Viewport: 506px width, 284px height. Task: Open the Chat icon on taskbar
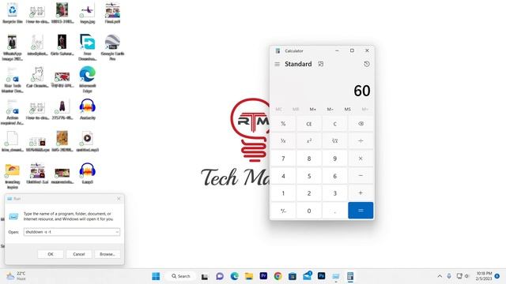click(x=220, y=276)
